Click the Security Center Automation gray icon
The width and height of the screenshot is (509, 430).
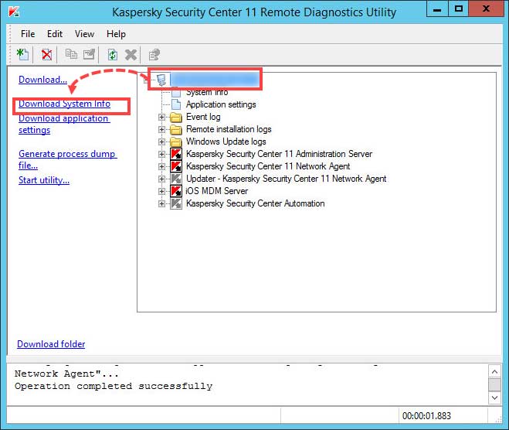click(x=176, y=203)
